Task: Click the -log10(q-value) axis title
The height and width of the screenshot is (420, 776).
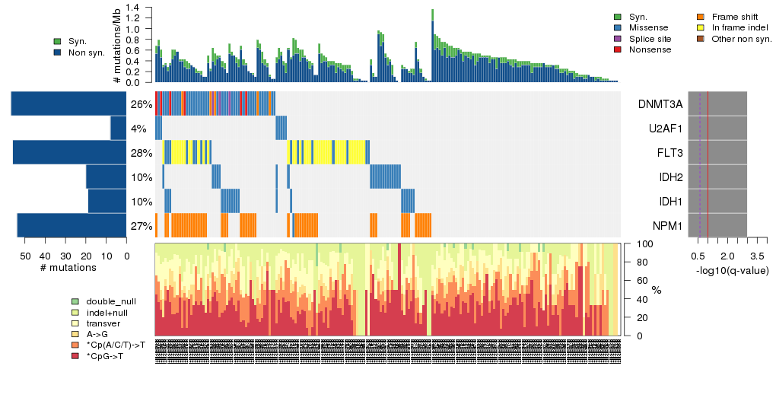Action: click(x=733, y=271)
